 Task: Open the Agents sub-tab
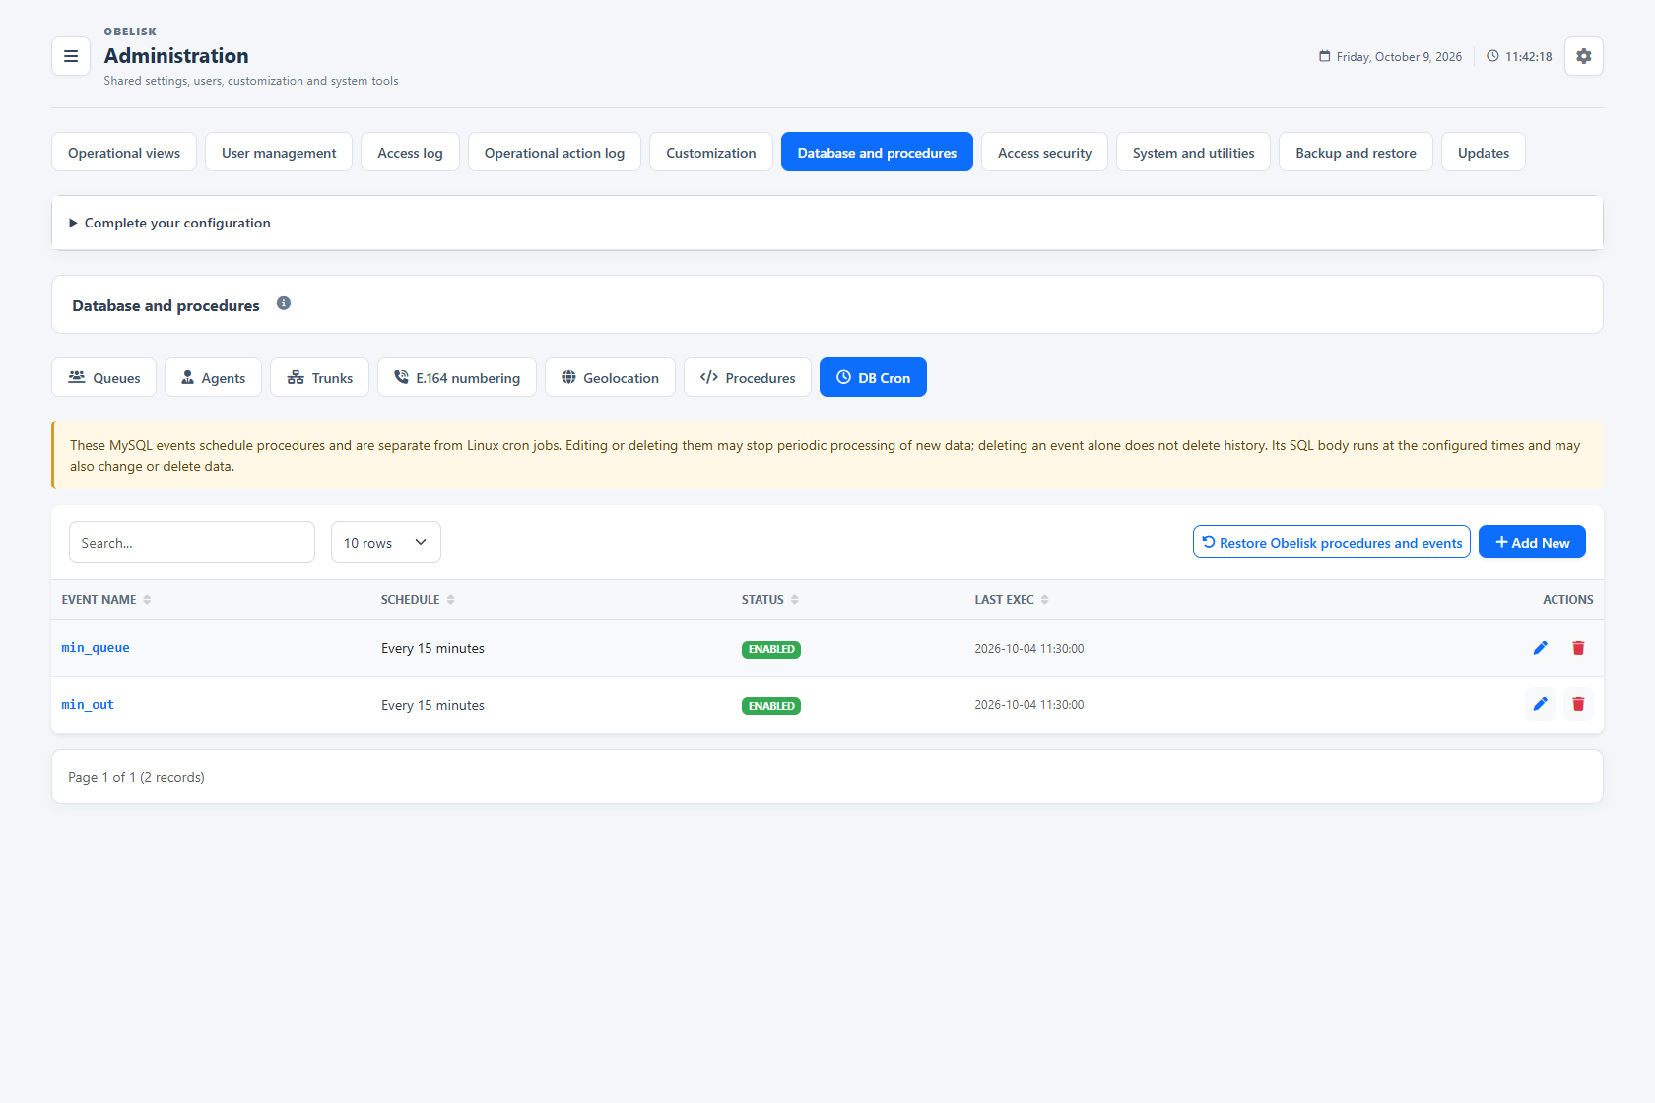213,377
